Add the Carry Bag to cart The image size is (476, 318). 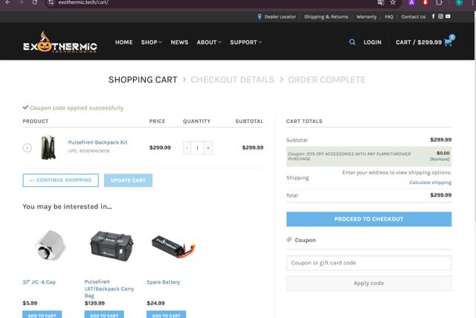[104, 314]
